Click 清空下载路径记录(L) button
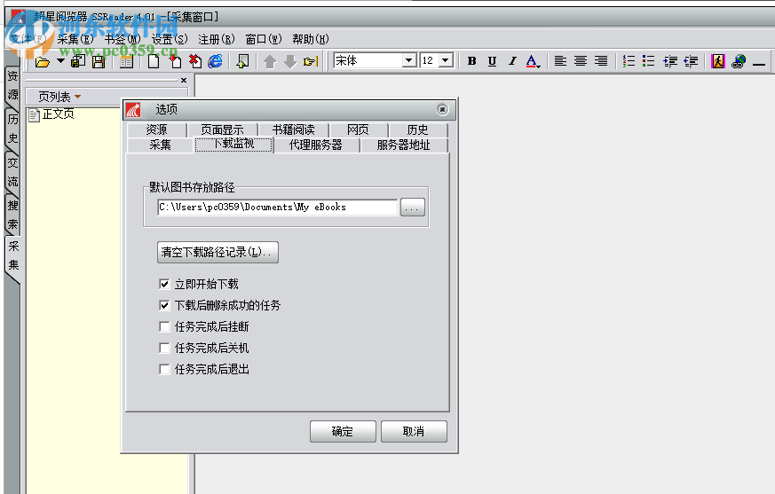This screenshot has height=494, width=775. [217, 252]
